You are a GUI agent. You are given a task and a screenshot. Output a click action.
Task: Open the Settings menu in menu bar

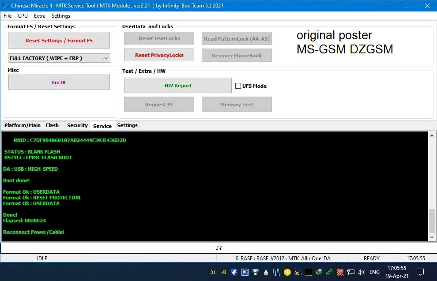pos(61,16)
